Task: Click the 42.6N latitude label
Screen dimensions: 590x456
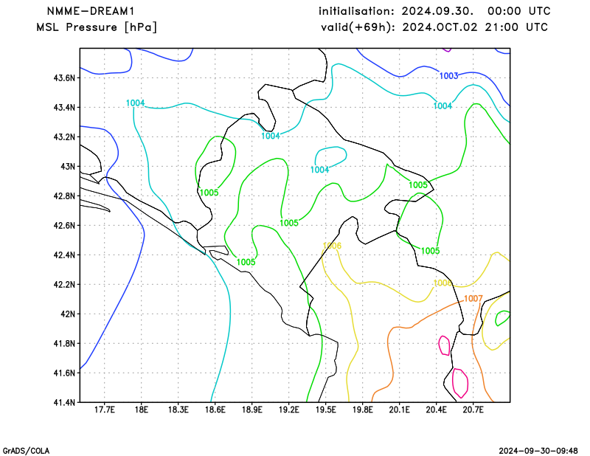Action: coord(64,226)
